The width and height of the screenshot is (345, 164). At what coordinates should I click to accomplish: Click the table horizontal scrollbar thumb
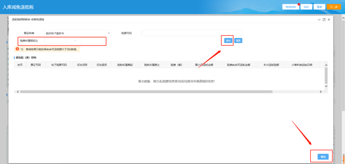pyautogui.click(x=146, y=92)
